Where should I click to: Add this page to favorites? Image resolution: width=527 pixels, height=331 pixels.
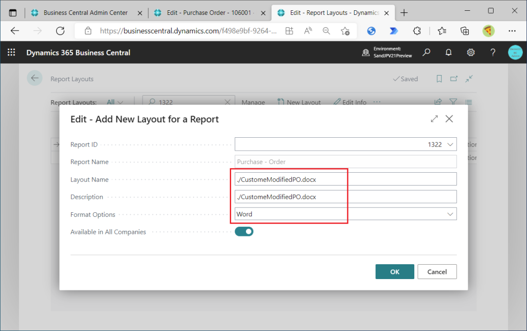pyautogui.click(x=345, y=31)
